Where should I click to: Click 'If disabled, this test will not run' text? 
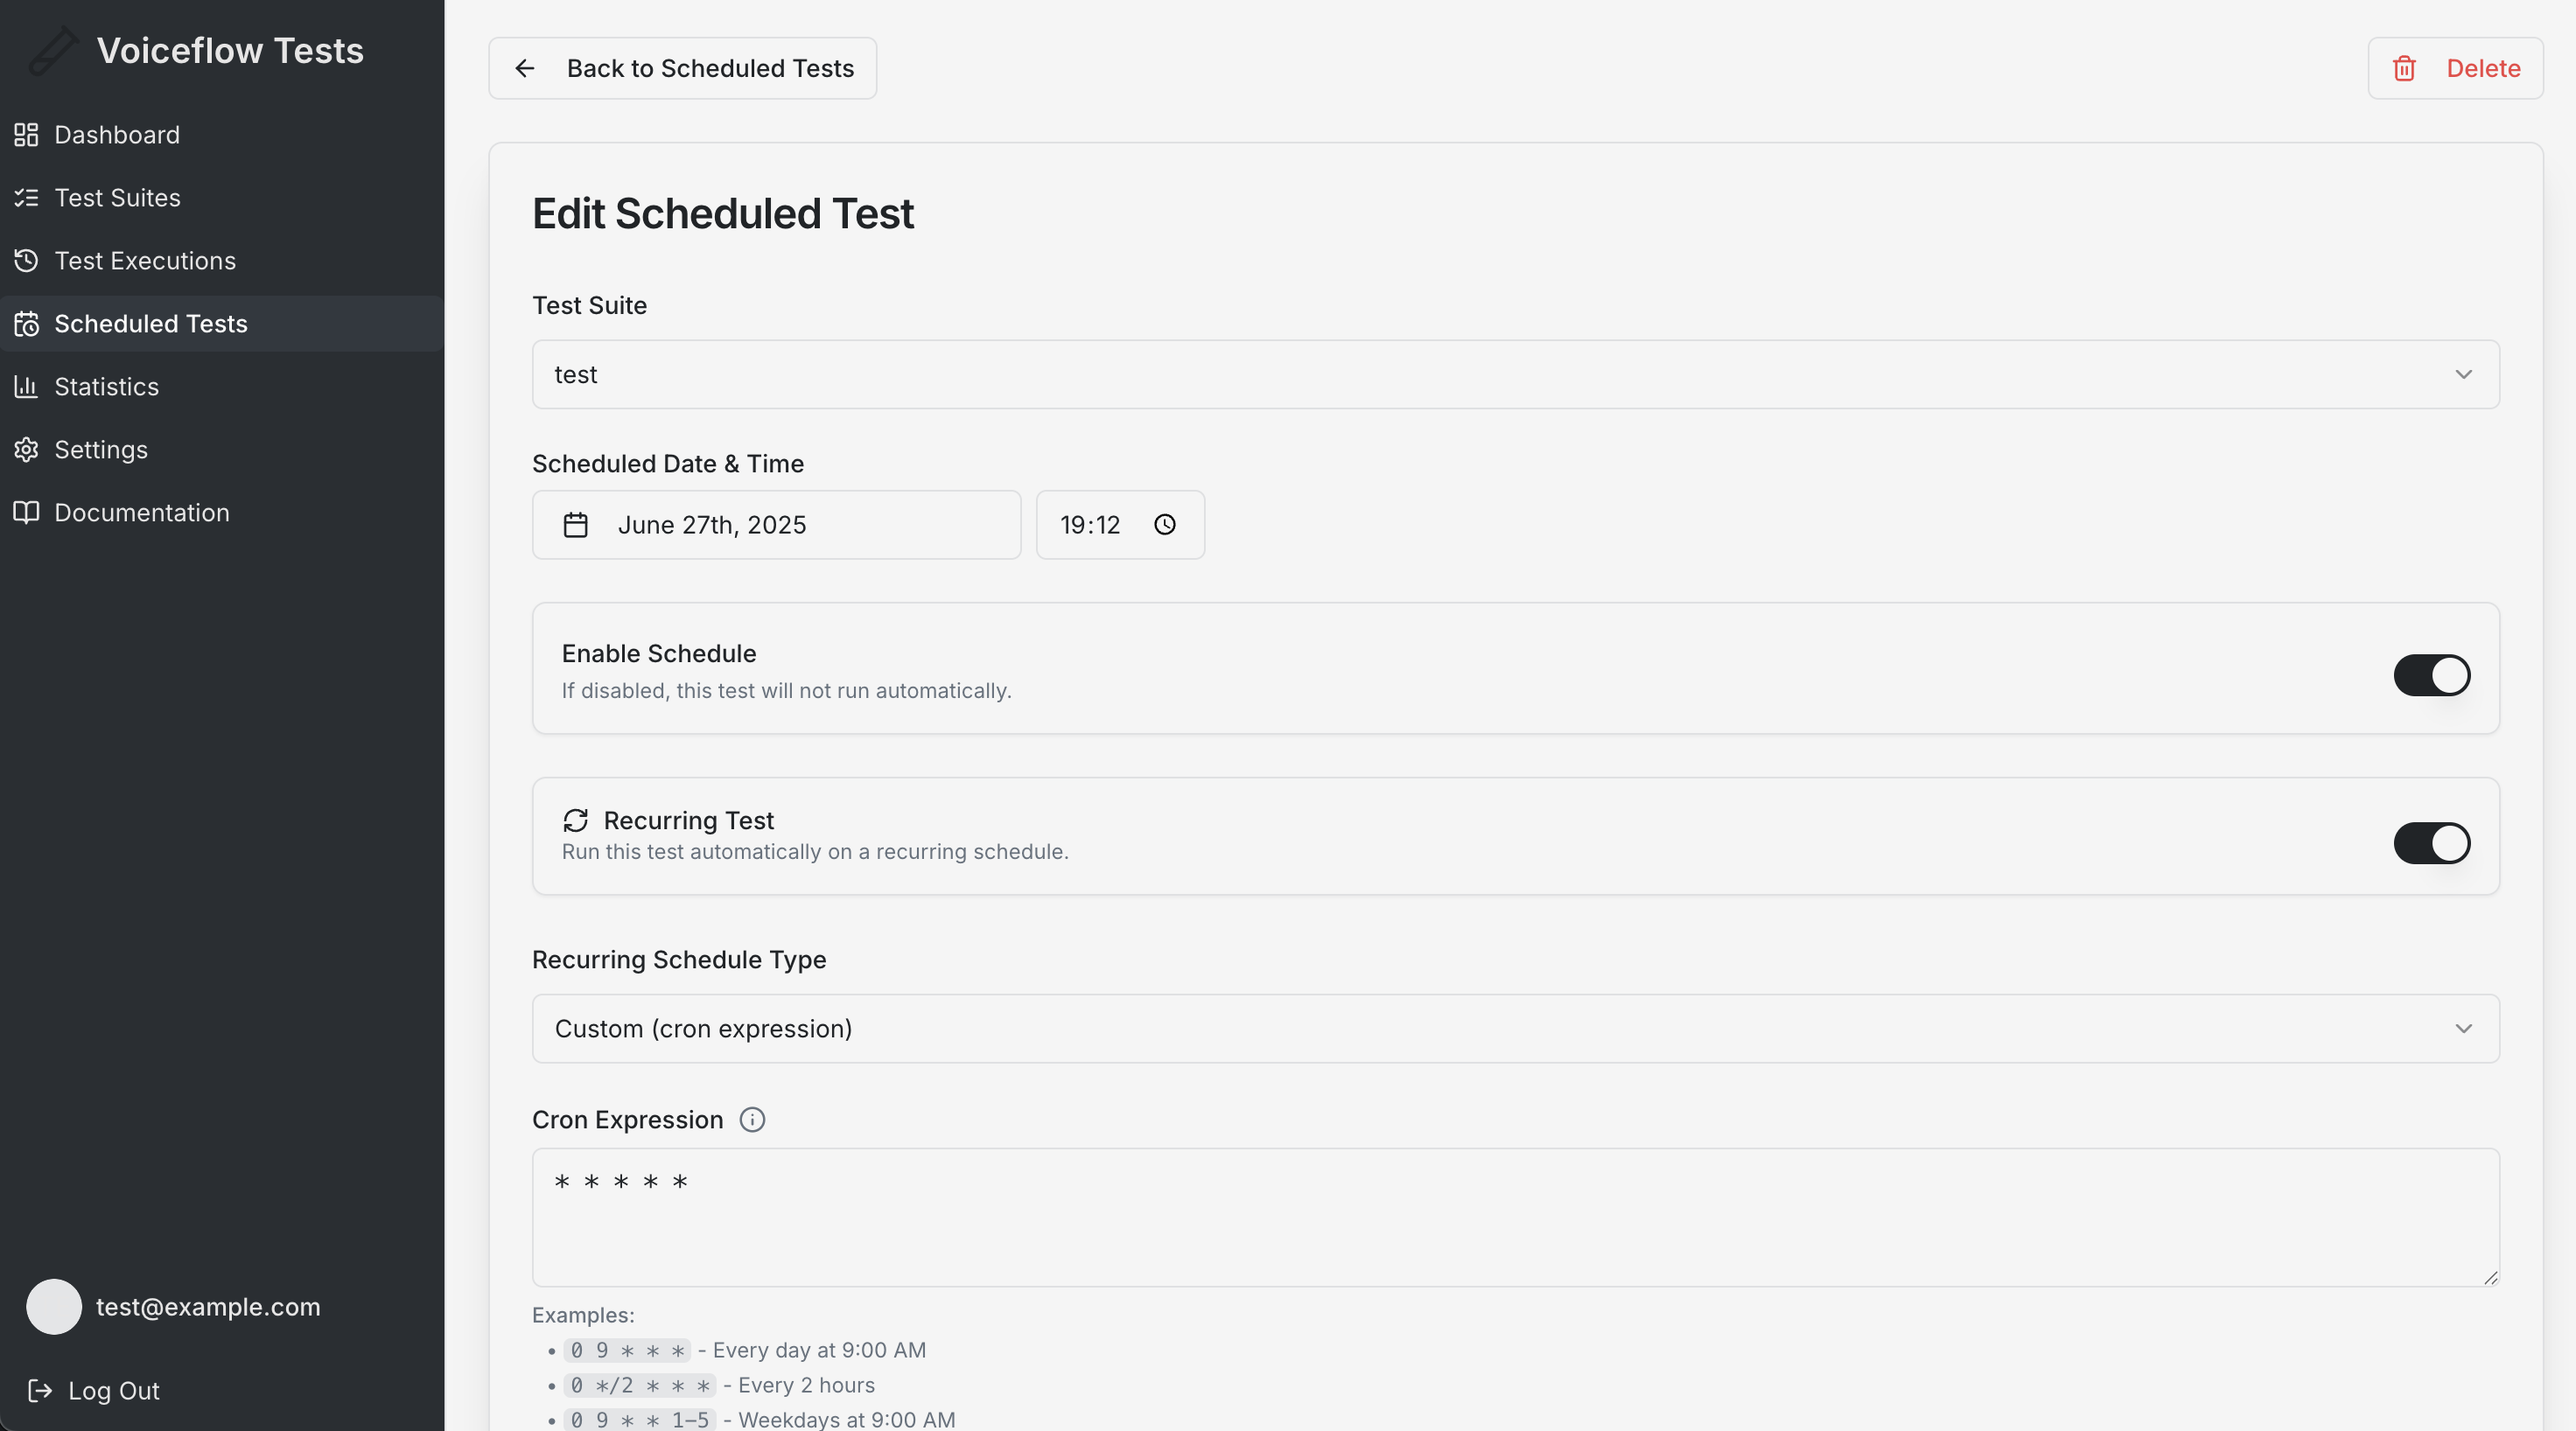(x=785, y=690)
